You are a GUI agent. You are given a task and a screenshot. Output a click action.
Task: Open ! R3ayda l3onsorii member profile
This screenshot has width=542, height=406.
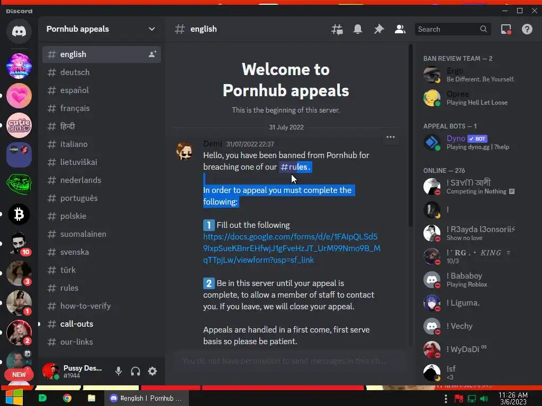click(477, 233)
